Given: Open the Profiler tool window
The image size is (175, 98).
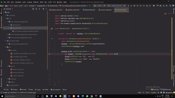Looking at the screenshot, I should coord(45,90).
